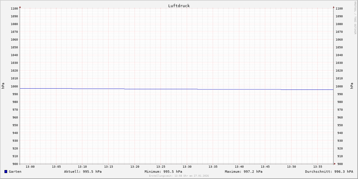Screen dimensions: 358x179
Task: Click the Erstellungszeit timestamp footer text
Action: (x=179, y=176)
